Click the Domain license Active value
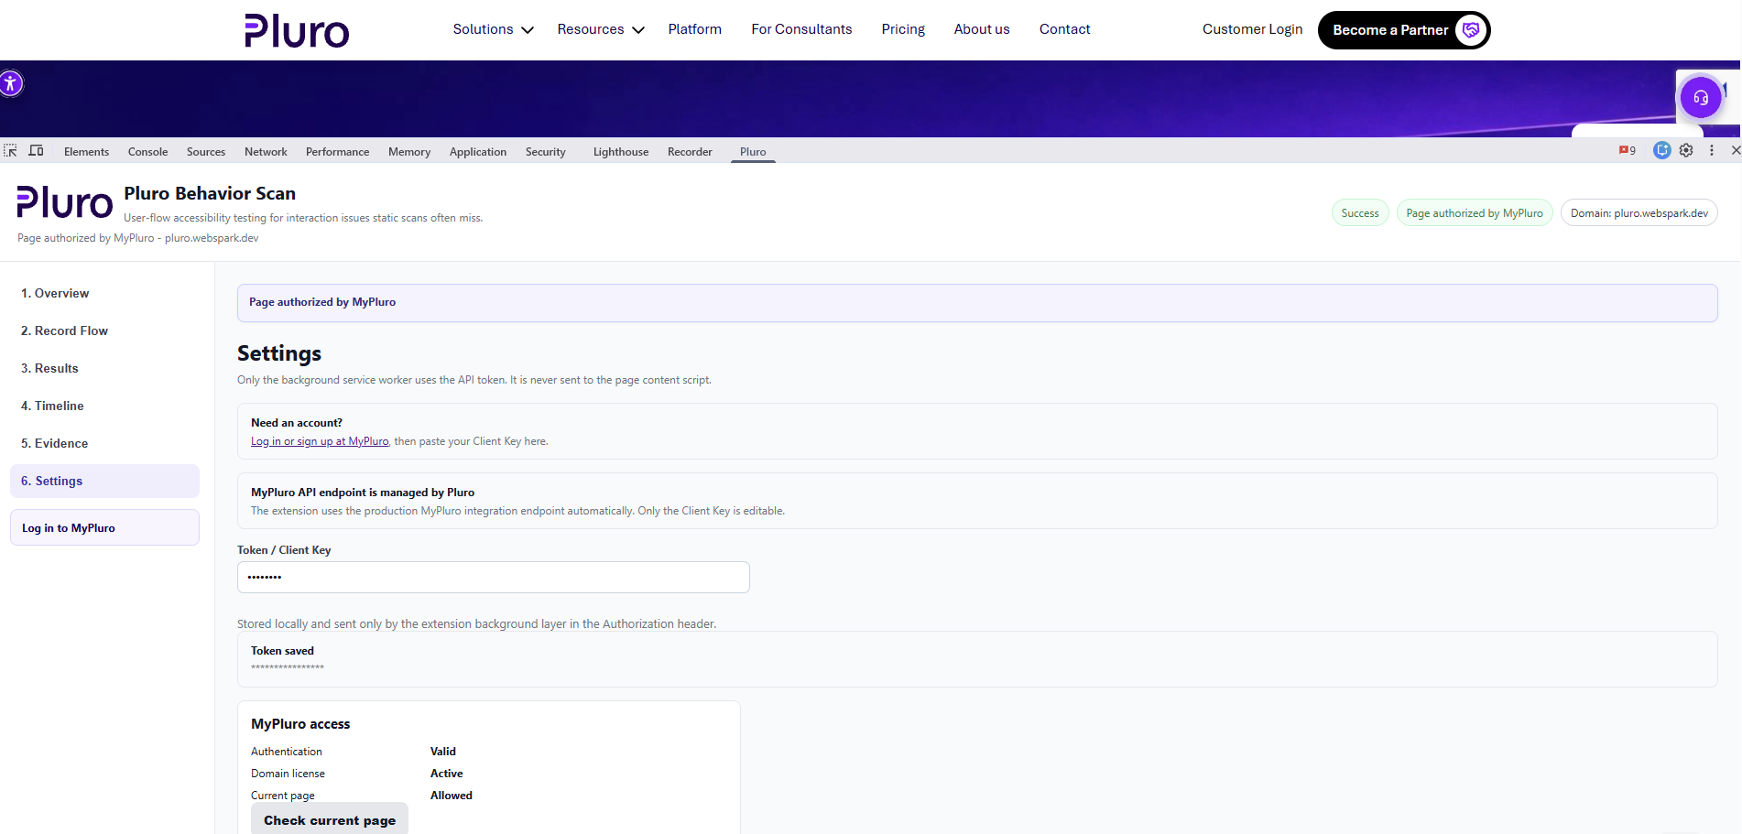Screen dimensions: 1742x834 447,774
